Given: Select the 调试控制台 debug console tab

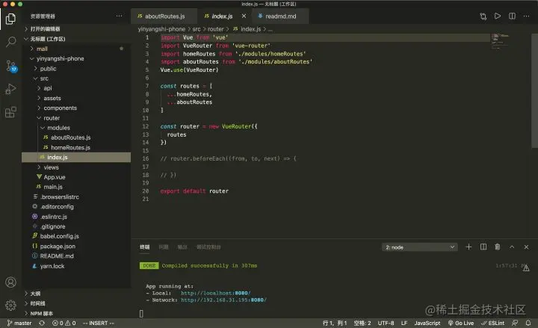Looking at the screenshot, I should [208, 247].
